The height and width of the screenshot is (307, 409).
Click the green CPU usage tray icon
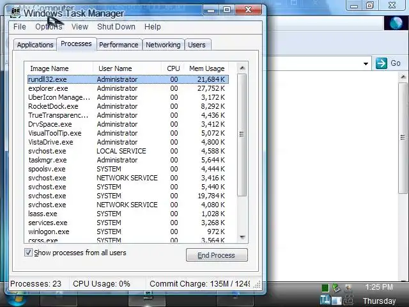pos(325,288)
